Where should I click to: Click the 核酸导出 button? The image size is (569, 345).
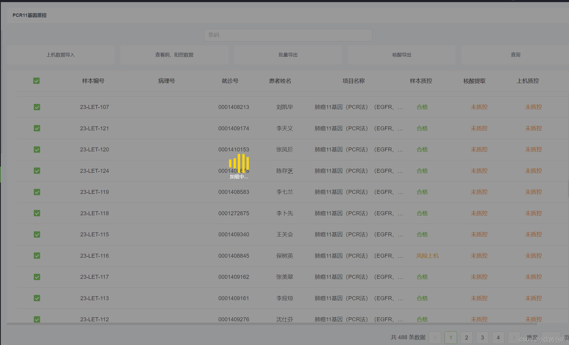[x=402, y=55]
